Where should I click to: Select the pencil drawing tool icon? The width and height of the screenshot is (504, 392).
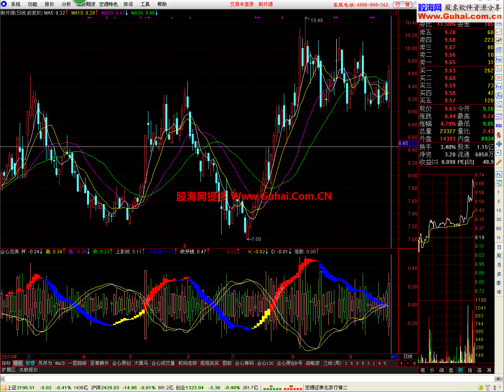point(499,162)
